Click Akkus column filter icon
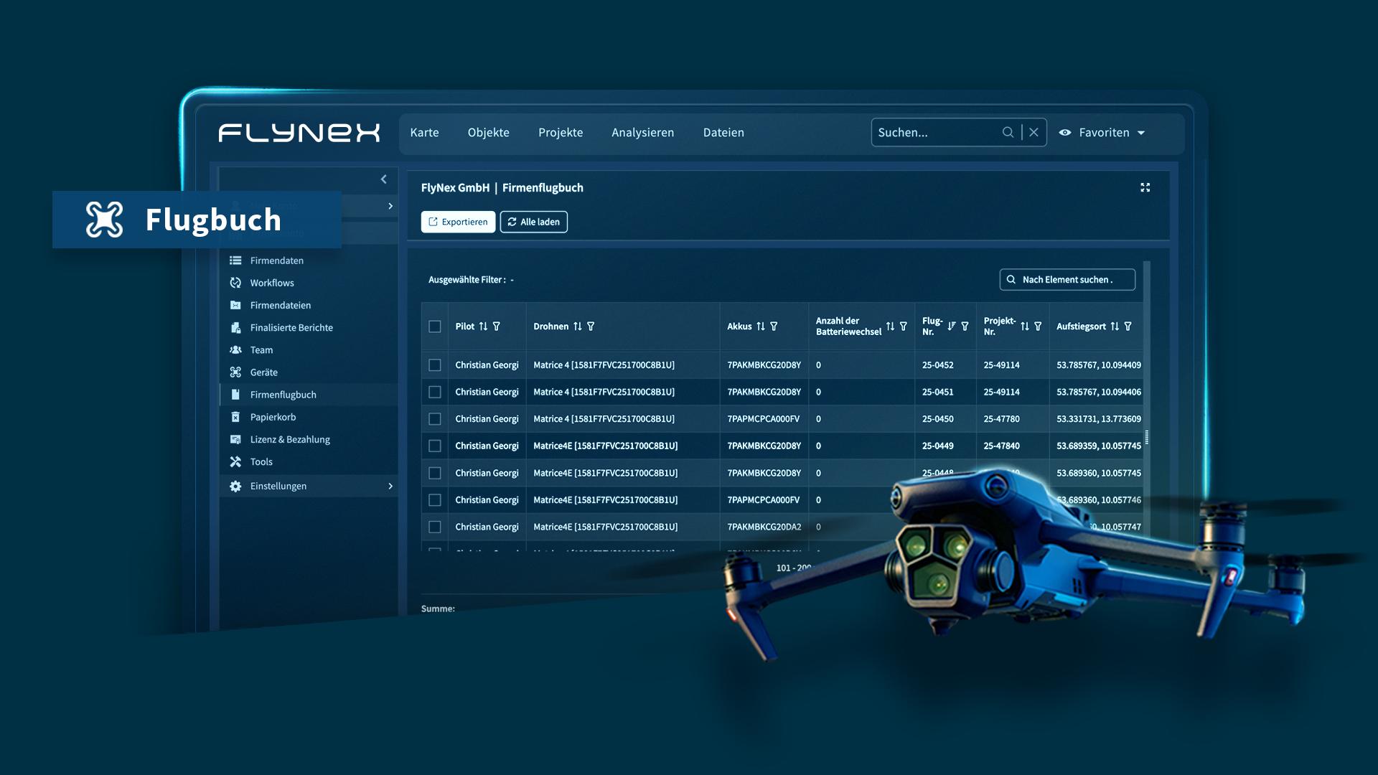The image size is (1378, 775). (x=774, y=327)
